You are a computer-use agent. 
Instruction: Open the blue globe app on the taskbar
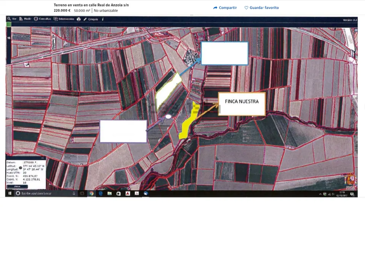[x=146, y=193]
